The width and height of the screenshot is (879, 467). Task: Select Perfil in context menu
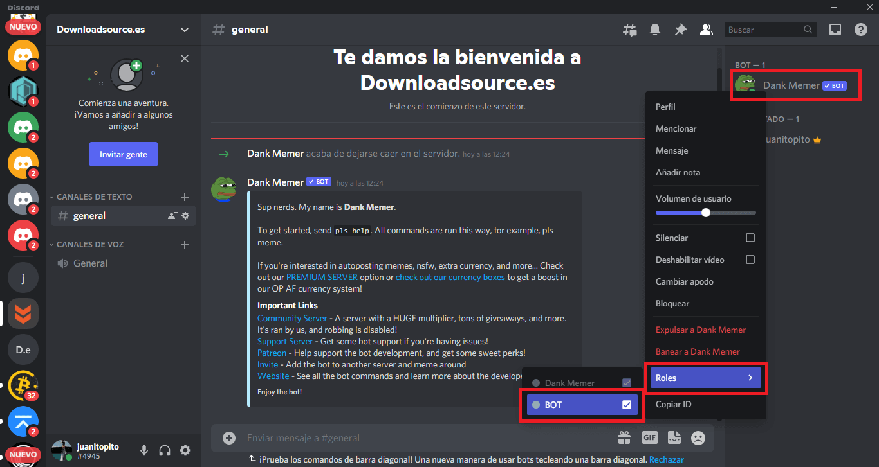[x=706, y=107]
